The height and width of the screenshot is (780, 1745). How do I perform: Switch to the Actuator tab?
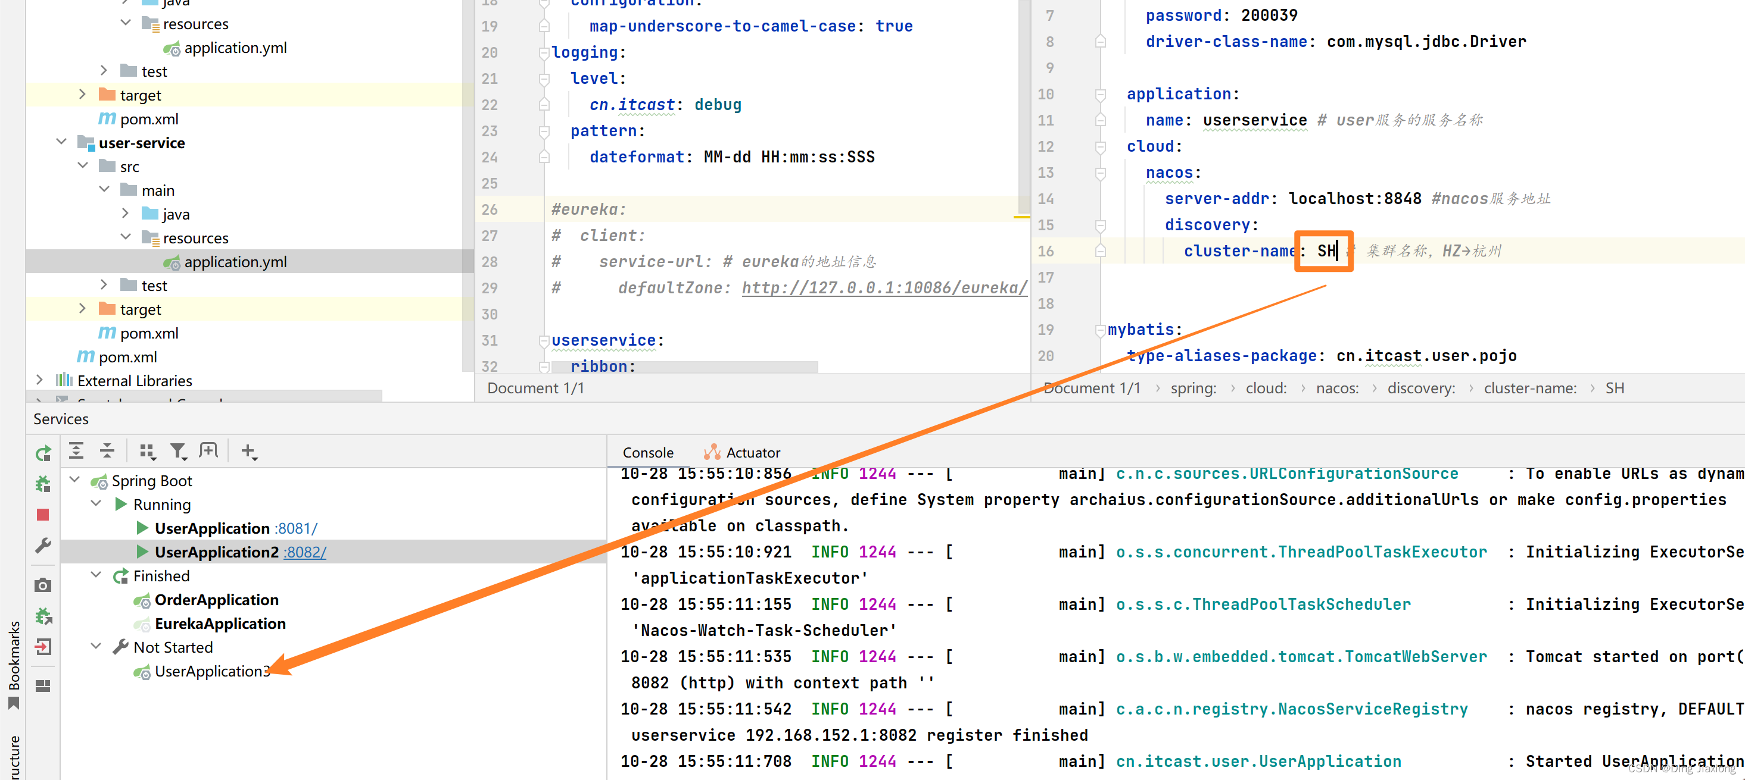pyautogui.click(x=743, y=453)
